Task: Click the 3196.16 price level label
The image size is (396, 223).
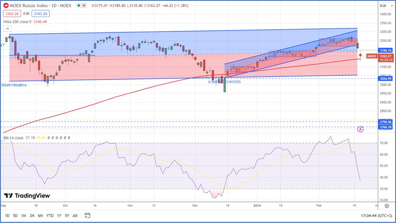Action: (385, 50)
